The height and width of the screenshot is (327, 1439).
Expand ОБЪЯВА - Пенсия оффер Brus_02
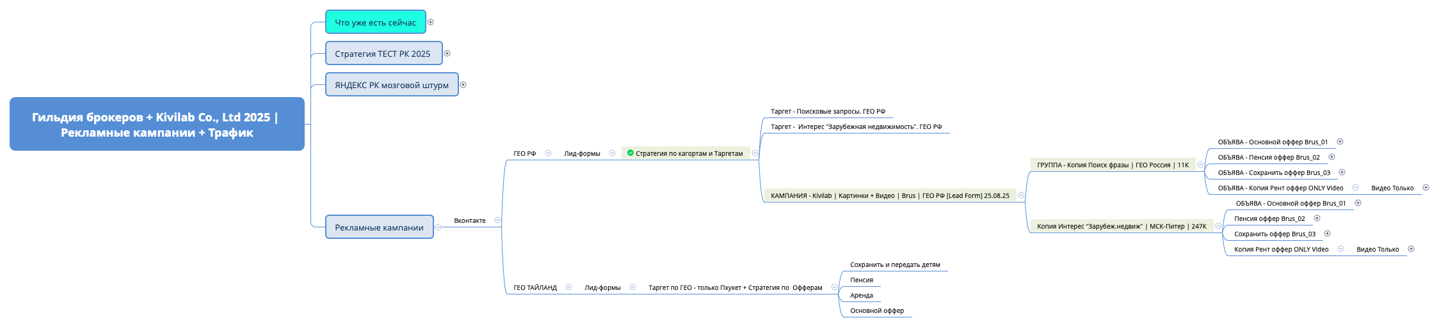(1332, 157)
